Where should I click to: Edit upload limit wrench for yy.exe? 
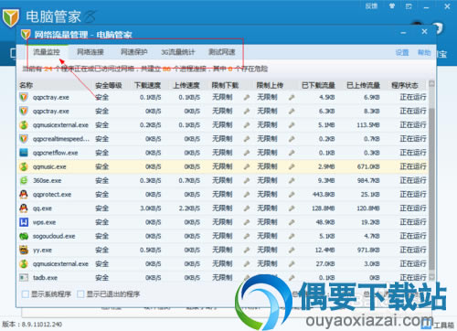coord(292,250)
